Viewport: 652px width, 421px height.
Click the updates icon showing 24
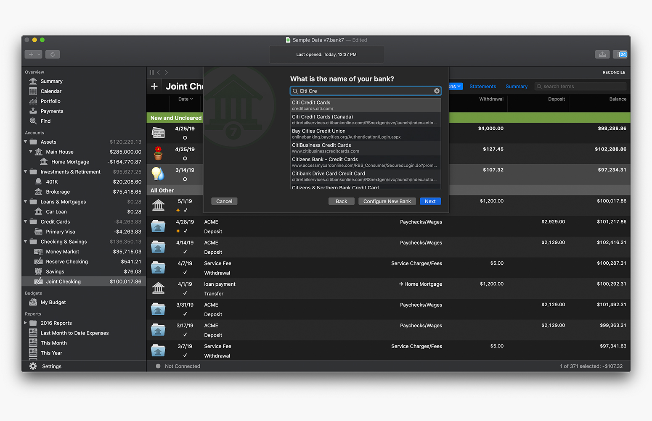[620, 54]
